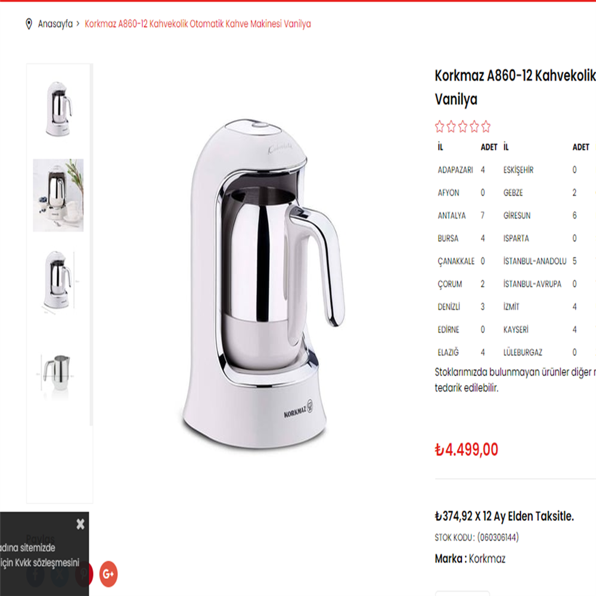Screen dimensions: 596x596
Task: Select the steel coffee pot thumbnail
Action: (x=58, y=373)
